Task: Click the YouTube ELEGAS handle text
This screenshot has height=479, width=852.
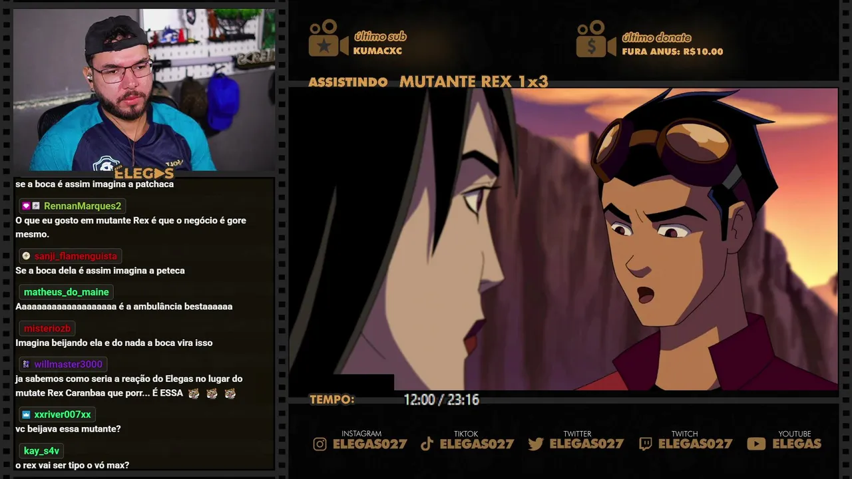Action: (x=797, y=444)
